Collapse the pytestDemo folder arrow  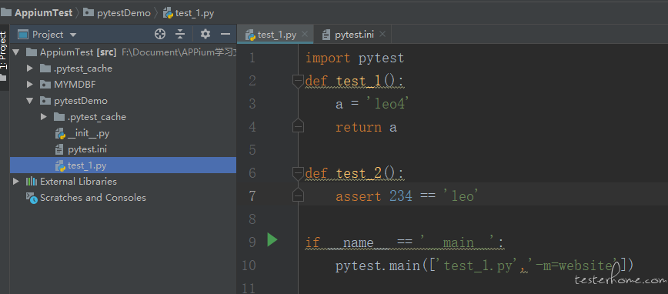[x=29, y=101]
